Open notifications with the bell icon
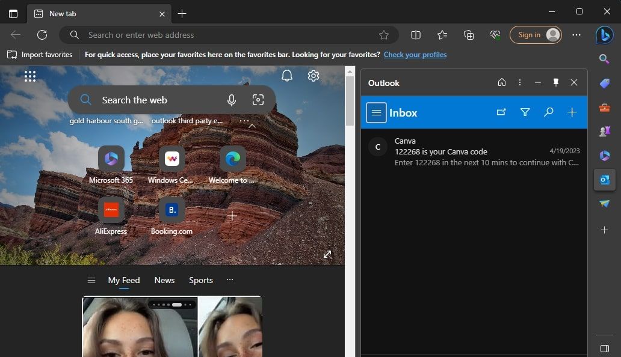 pos(286,76)
